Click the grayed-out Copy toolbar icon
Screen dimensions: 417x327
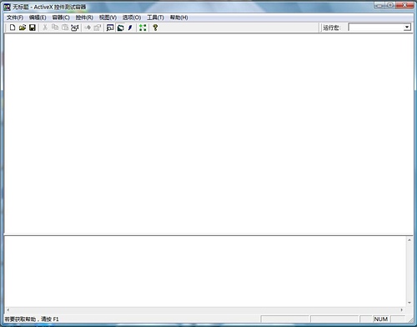(55, 28)
